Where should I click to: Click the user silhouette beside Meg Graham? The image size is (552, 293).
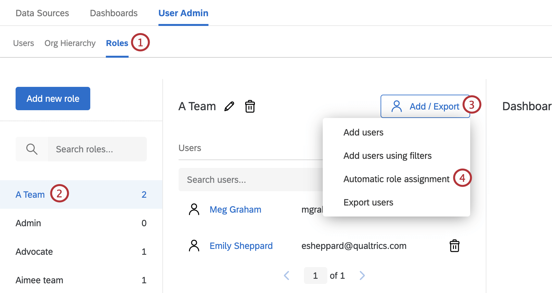point(194,209)
